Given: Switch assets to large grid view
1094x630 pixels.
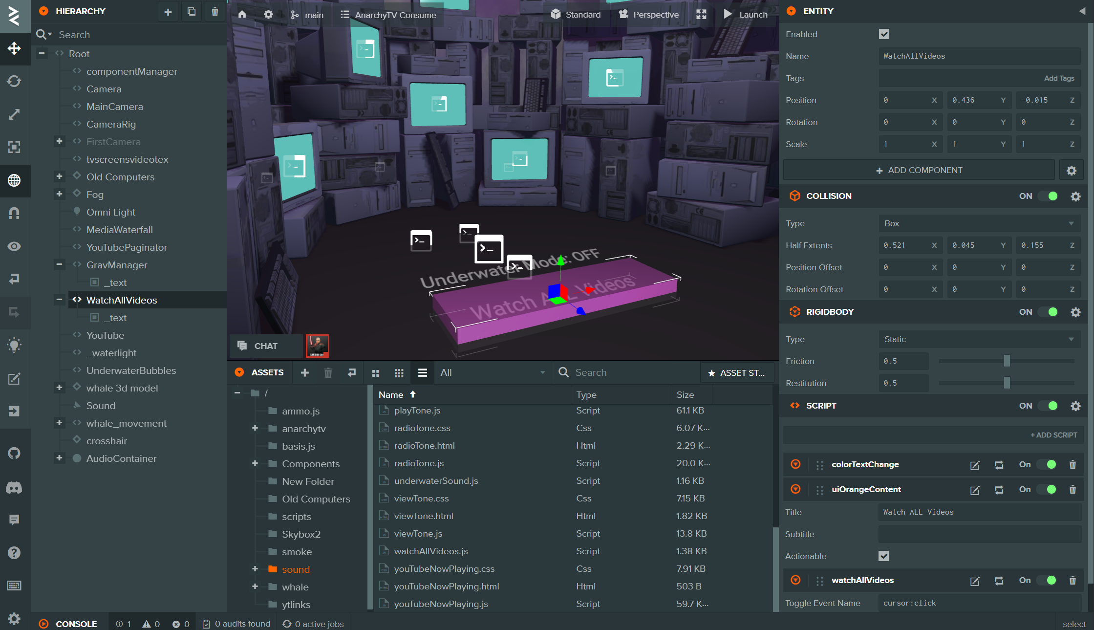Looking at the screenshot, I should click(x=376, y=373).
